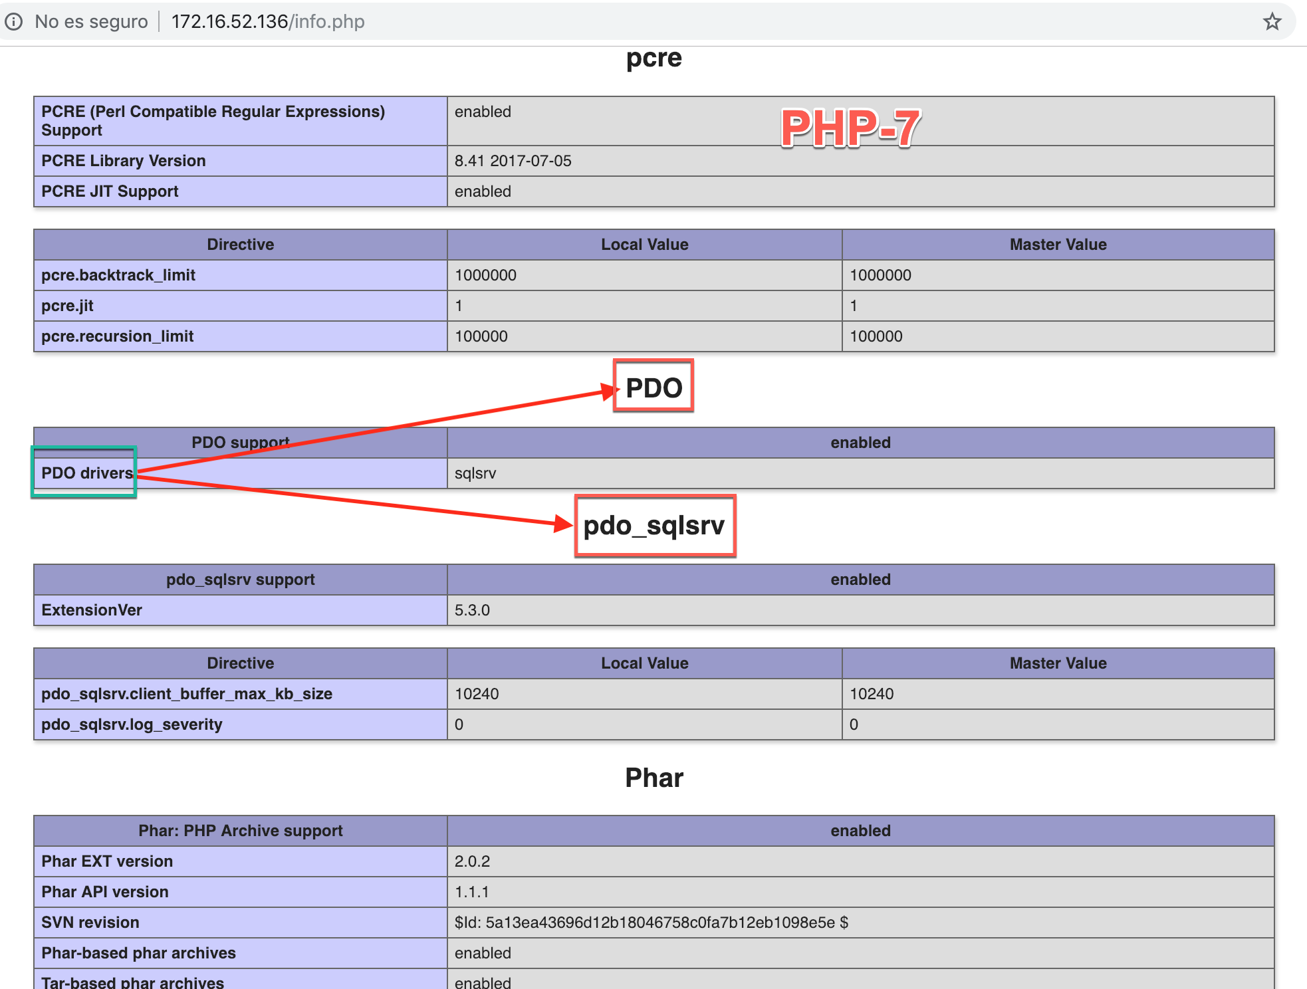Image resolution: width=1307 pixels, height=989 pixels.
Task: Click the Phar section heading
Action: (653, 778)
